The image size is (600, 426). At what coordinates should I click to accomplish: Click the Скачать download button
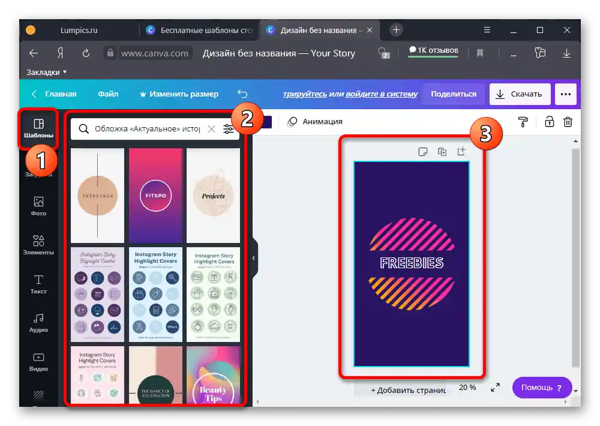tap(520, 94)
